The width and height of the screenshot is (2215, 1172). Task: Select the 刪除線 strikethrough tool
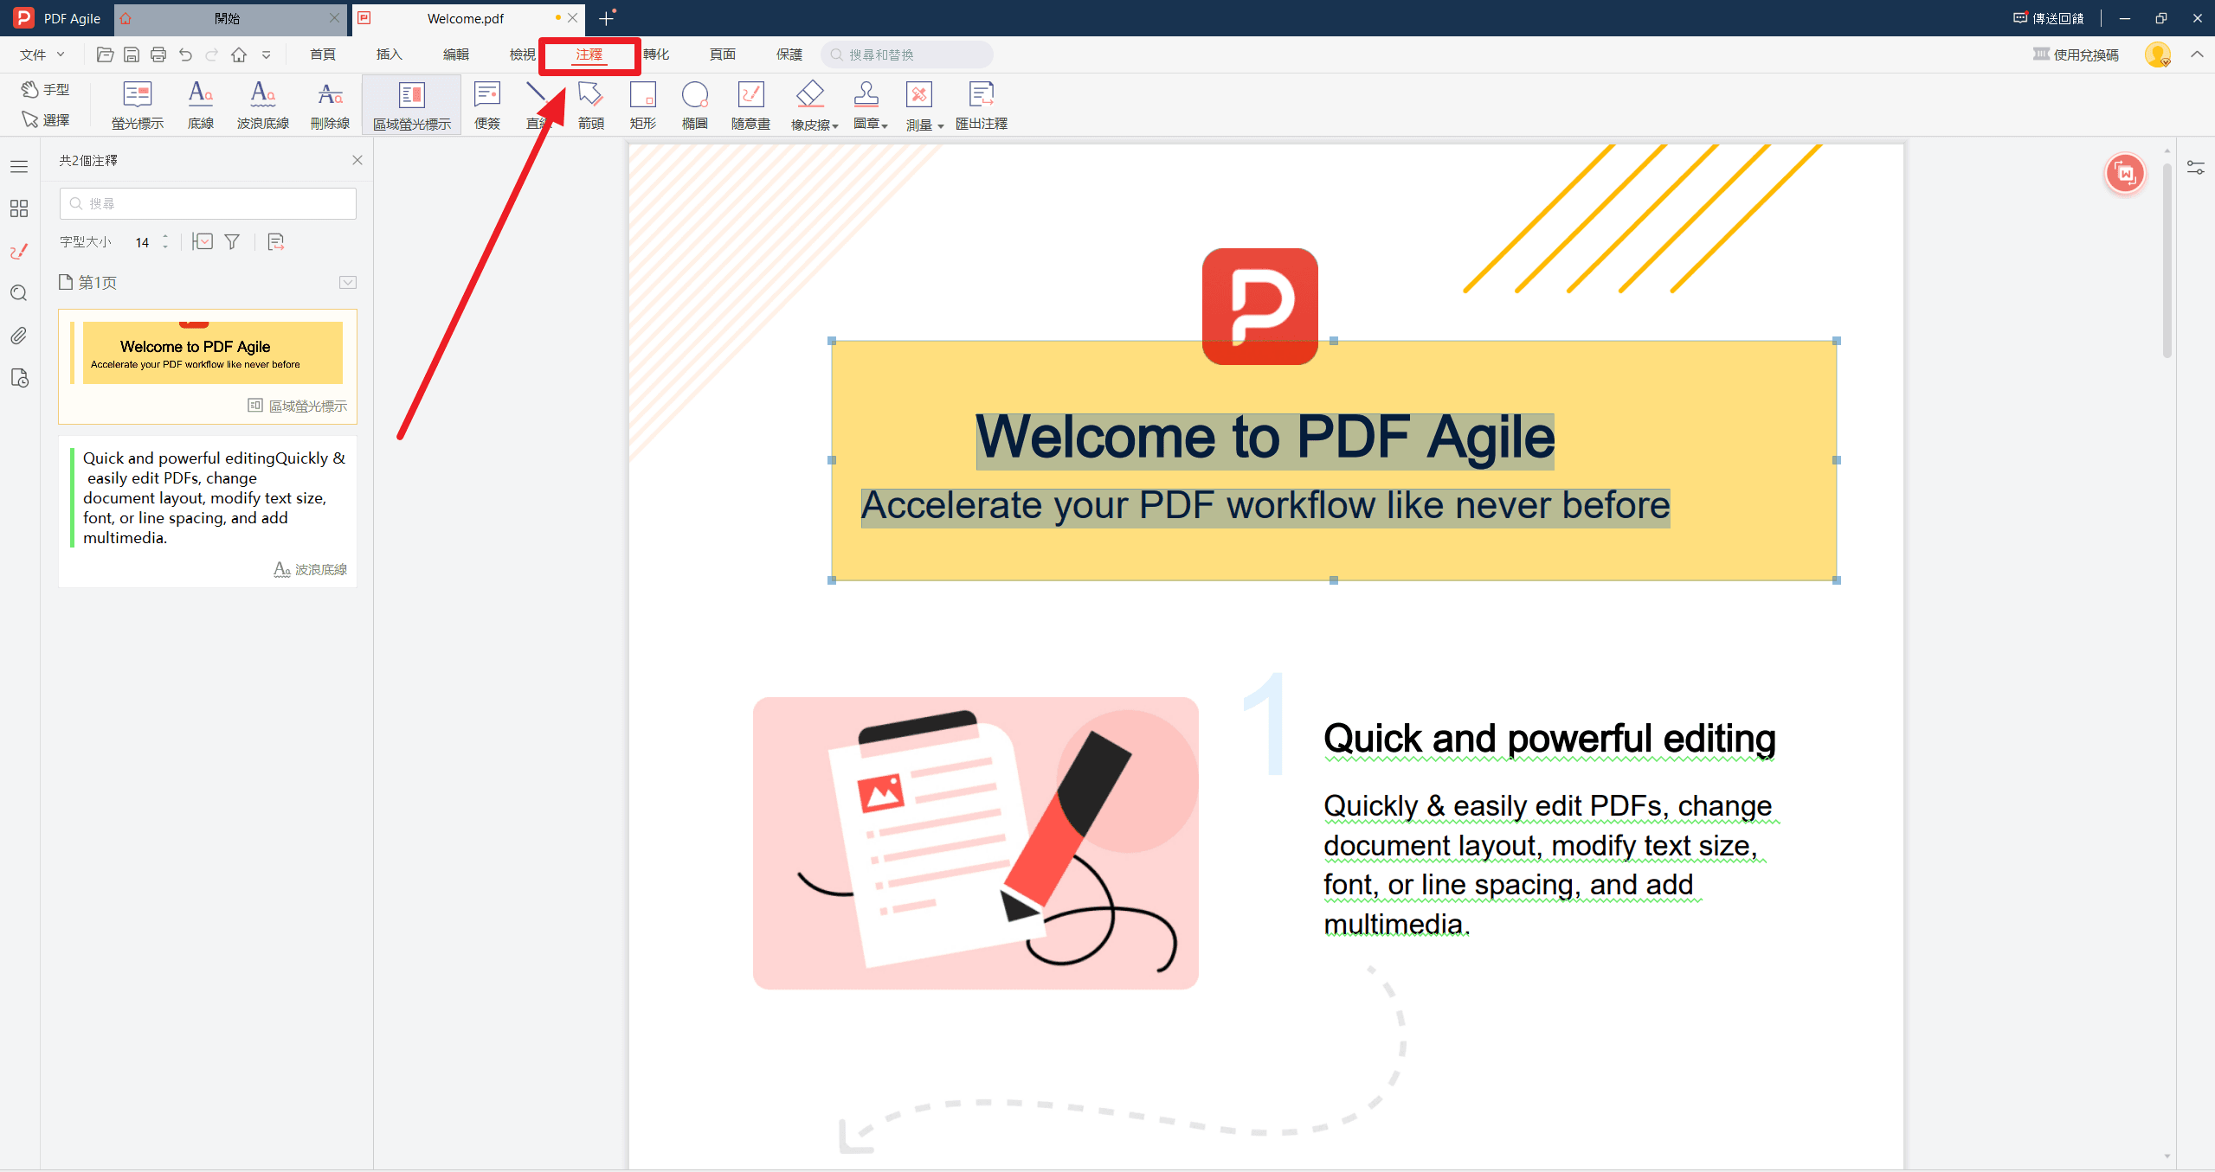330,106
